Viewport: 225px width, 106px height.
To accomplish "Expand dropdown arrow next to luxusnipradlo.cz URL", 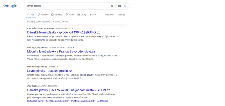I will pyautogui.click(x=57, y=67).
